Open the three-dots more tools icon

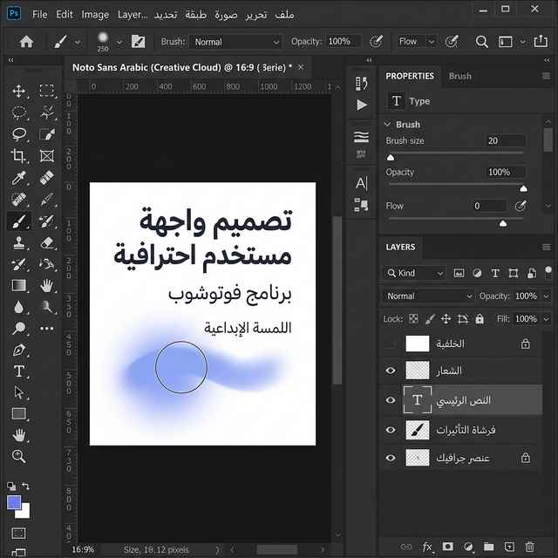(x=47, y=328)
